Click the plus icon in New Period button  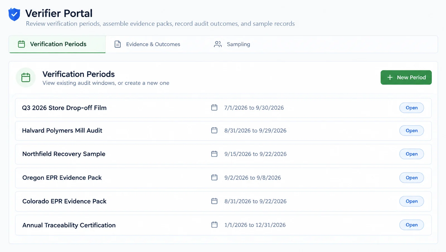(x=390, y=77)
